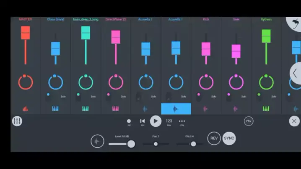Select the Kick waveform icon
This screenshot has height=169, width=301.
click(206, 109)
